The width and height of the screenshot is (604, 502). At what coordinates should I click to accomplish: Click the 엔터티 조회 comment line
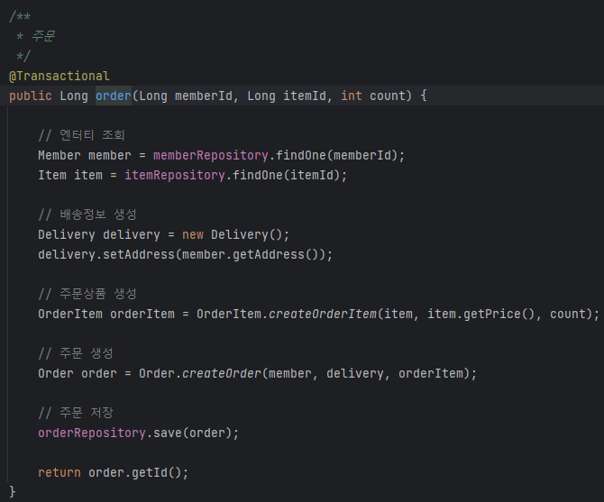click(x=82, y=135)
